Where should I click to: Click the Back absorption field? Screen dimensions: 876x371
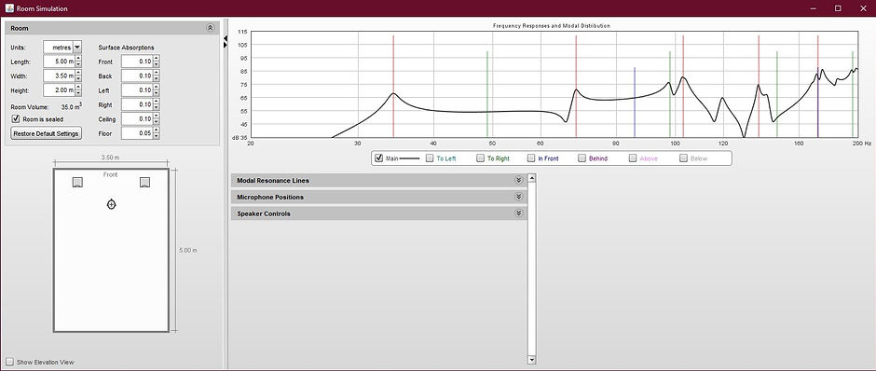137,76
